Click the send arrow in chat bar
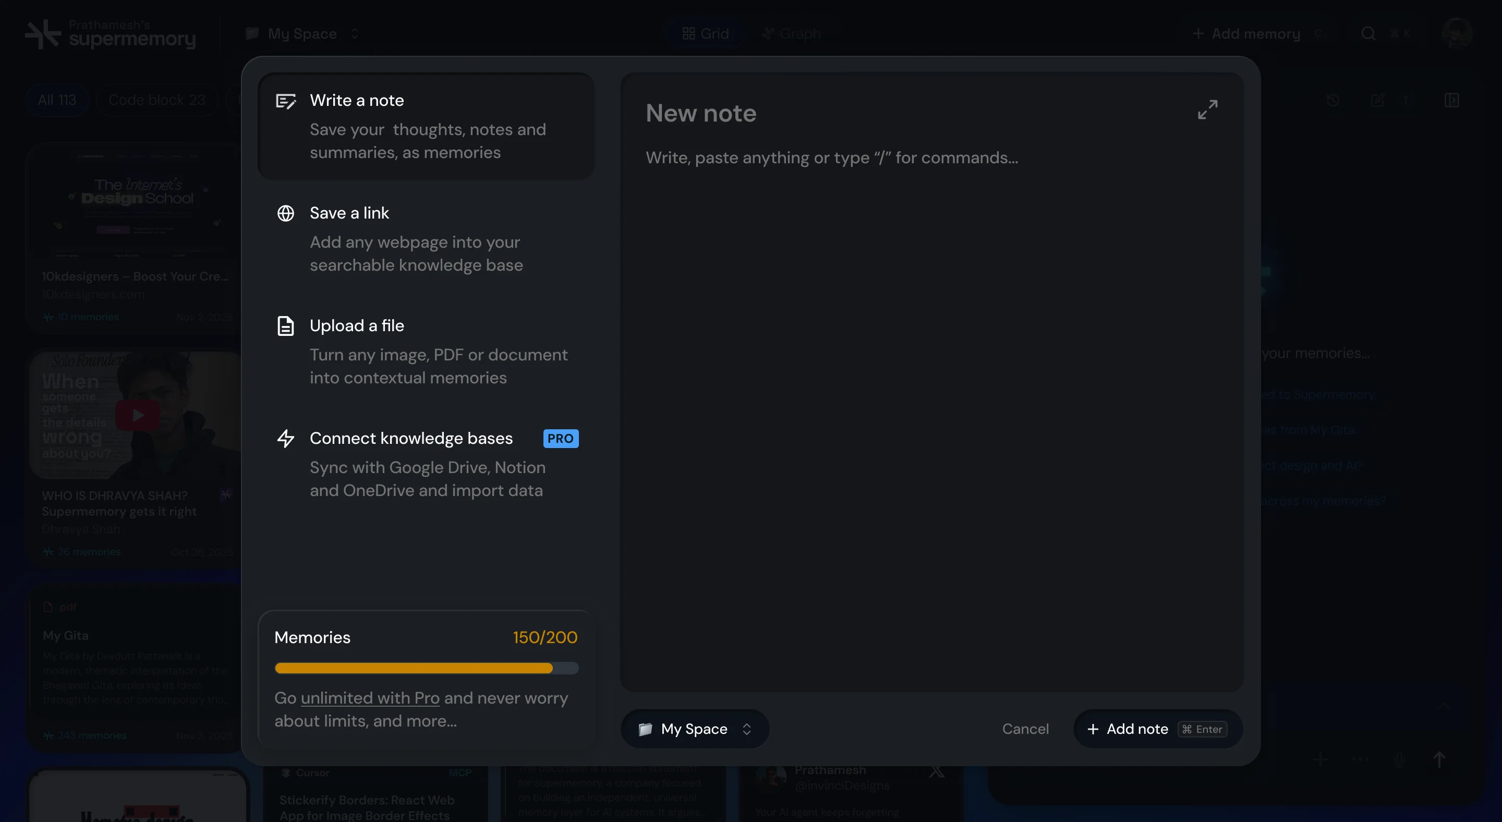The height and width of the screenshot is (822, 1502). point(1439,759)
